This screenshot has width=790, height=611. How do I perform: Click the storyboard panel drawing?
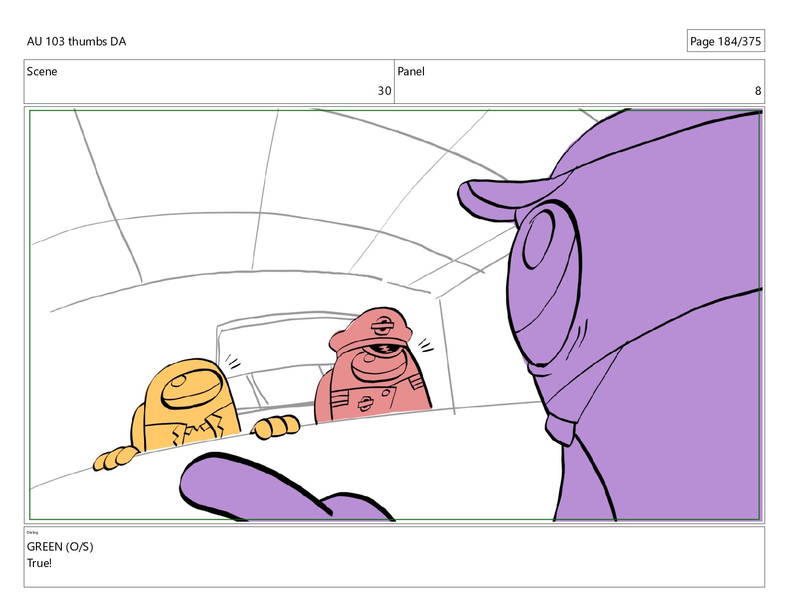pyautogui.click(x=395, y=315)
